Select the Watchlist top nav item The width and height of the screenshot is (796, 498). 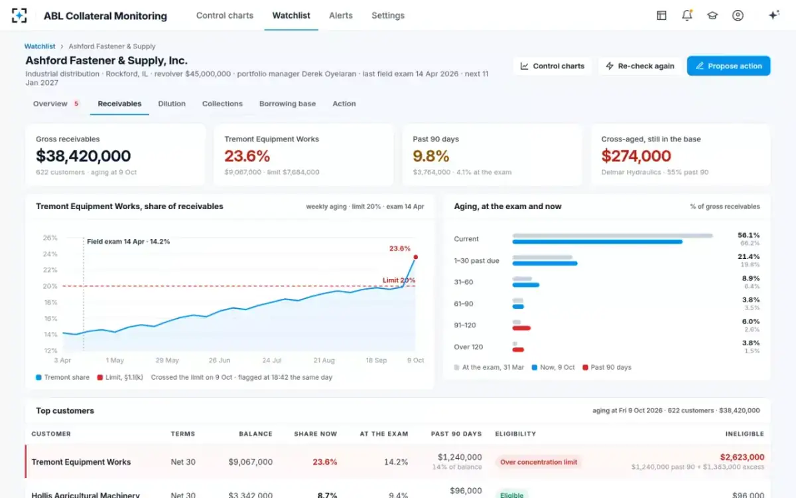291,15
